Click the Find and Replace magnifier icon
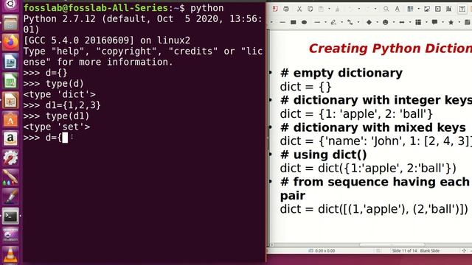The height and width of the screenshot is (265, 472). pyautogui.click(x=386, y=9)
